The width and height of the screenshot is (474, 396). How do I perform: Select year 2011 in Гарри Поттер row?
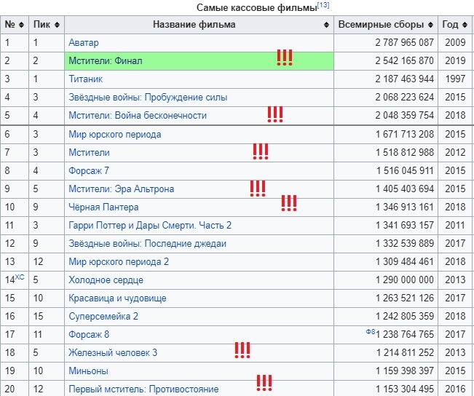[x=455, y=225]
